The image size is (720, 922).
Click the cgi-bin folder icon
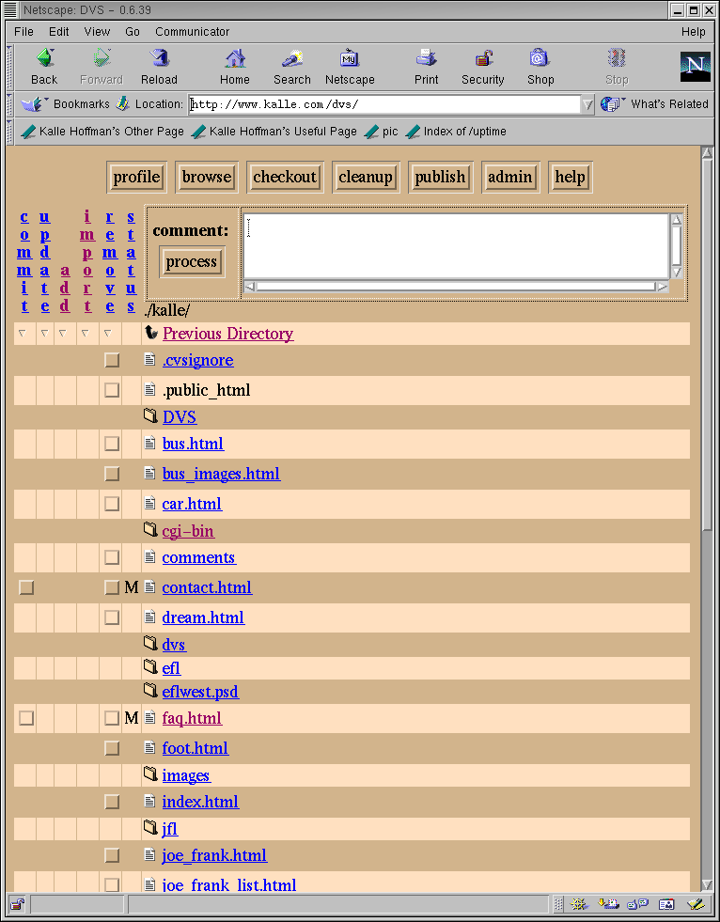pos(150,530)
